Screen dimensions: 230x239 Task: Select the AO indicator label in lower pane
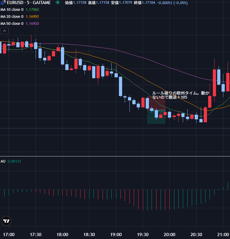point(3,161)
